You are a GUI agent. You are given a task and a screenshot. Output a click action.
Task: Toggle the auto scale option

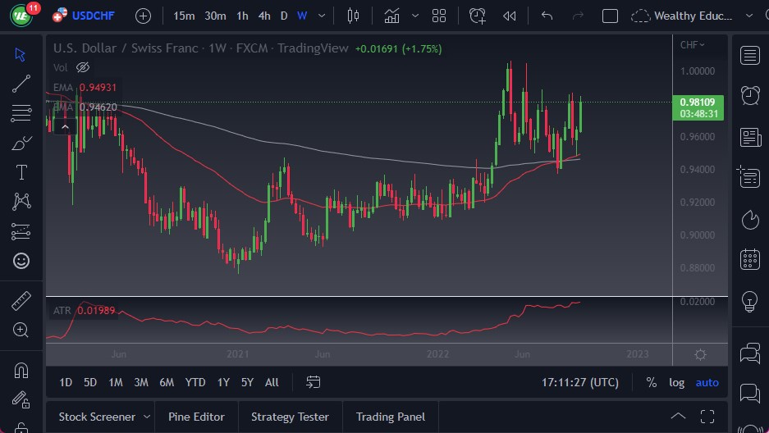coord(707,382)
